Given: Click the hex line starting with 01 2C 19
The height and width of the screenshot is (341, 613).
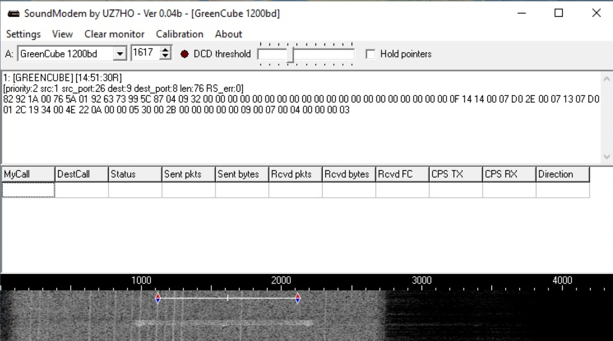Looking at the screenshot, I should [x=177, y=110].
